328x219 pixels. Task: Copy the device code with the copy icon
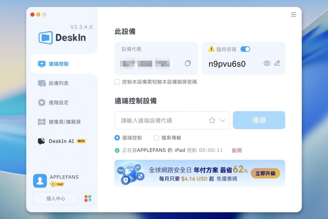pos(188,63)
